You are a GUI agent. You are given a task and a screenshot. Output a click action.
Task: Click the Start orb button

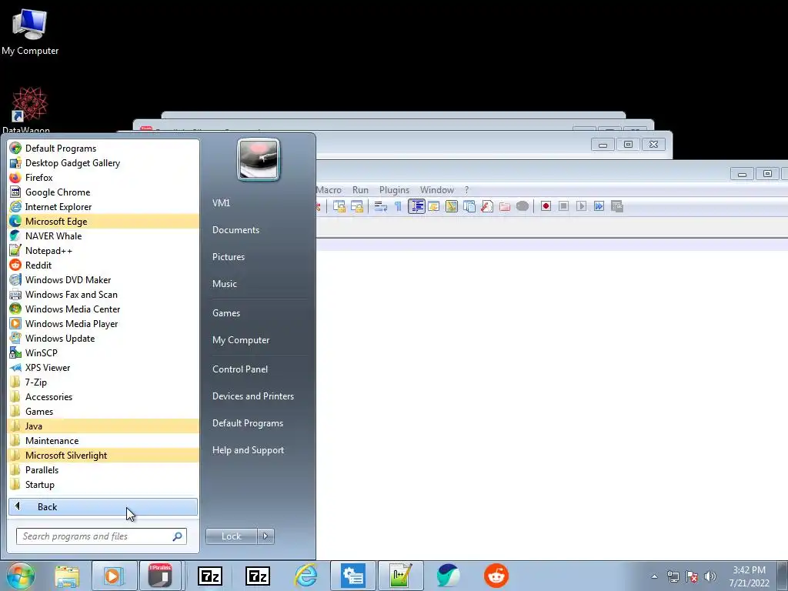pyautogui.click(x=20, y=576)
